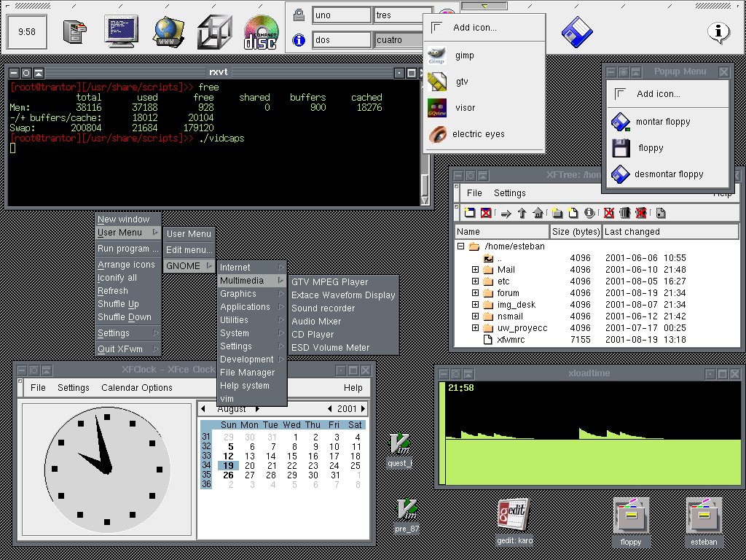This screenshot has width=746, height=560.
Task: Click the analog clock face in XFClock
Action: tap(107, 470)
